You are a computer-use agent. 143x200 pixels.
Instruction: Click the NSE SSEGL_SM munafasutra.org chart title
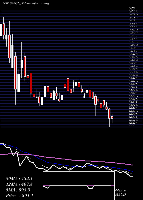26,3
